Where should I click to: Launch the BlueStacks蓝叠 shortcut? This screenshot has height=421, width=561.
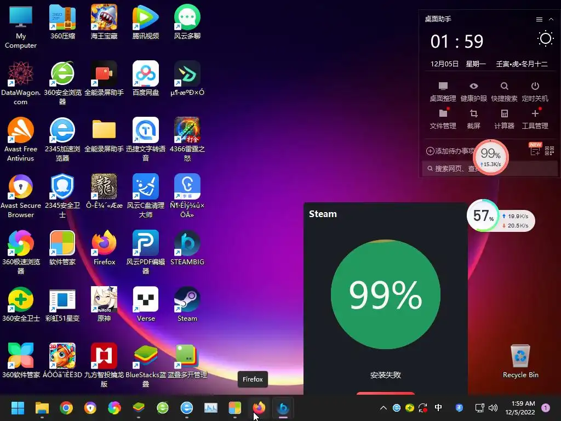coord(146,366)
